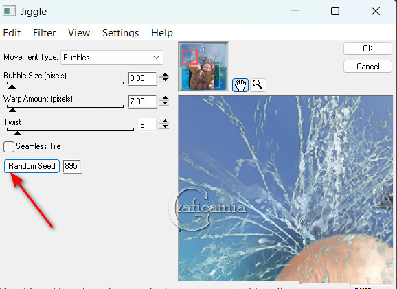
Task: Select the hand pan tool
Action: (240, 84)
